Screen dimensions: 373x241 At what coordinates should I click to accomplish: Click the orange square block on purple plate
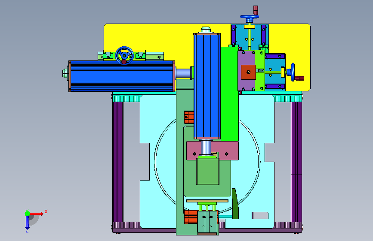point(248,72)
